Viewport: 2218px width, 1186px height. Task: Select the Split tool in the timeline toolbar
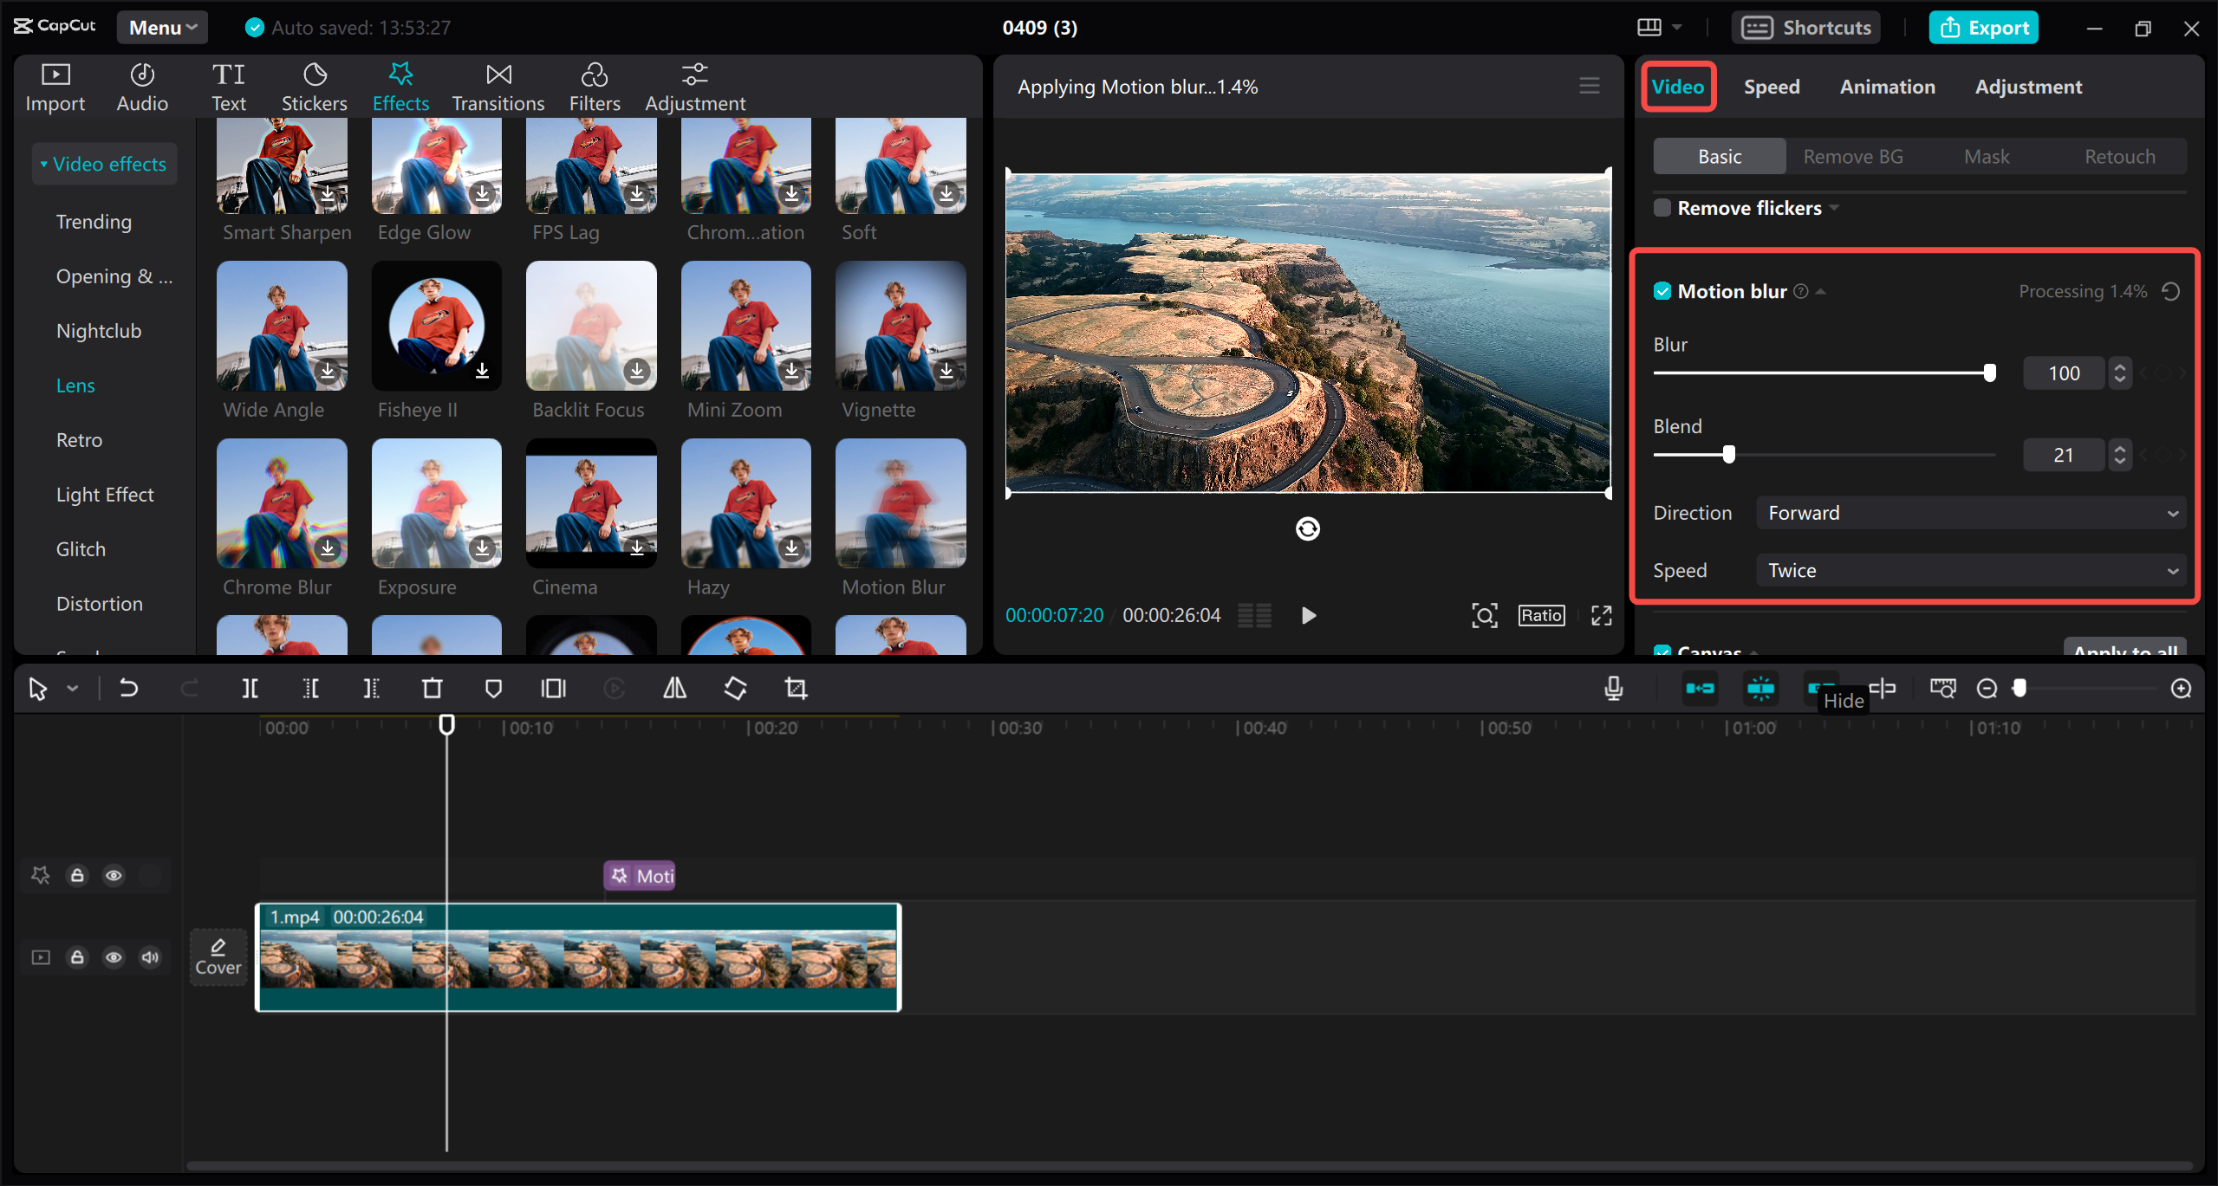pyautogui.click(x=250, y=688)
